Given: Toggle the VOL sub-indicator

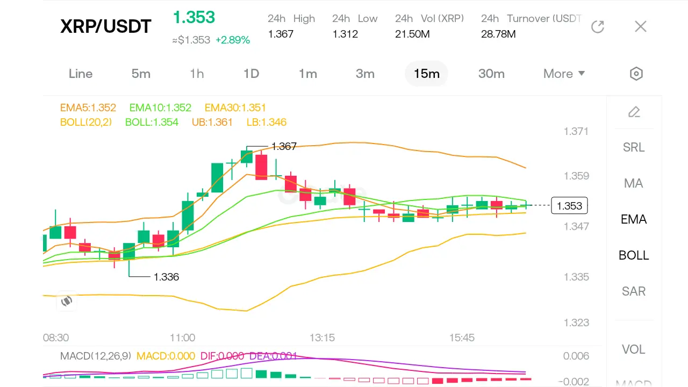Looking at the screenshot, I should coord(634,349).
